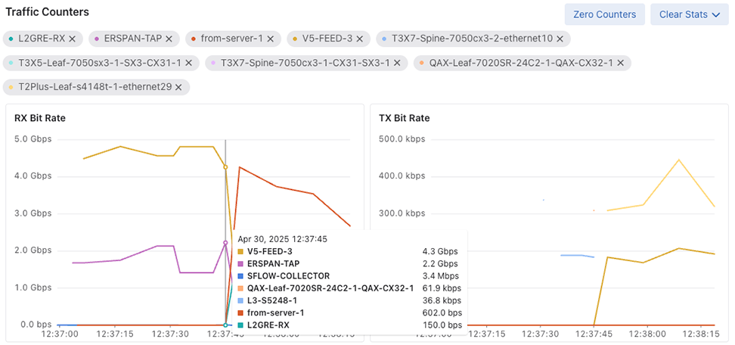Click the Zero Counters button

tap(605, 14)
